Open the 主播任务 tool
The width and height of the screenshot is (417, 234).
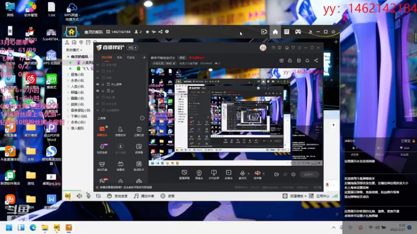pyautogui.click(x=139, y=132)
